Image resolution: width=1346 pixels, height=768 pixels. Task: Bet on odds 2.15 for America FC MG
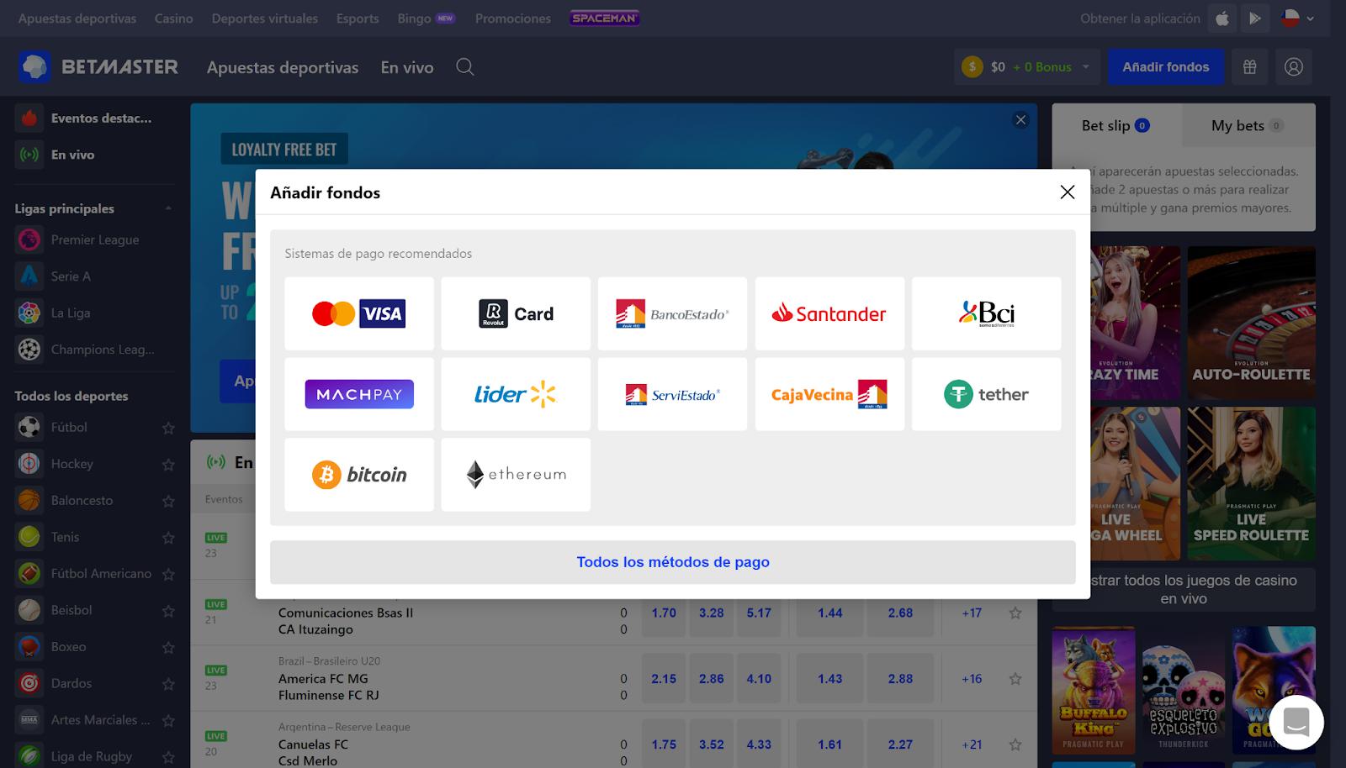click(664, 679)
